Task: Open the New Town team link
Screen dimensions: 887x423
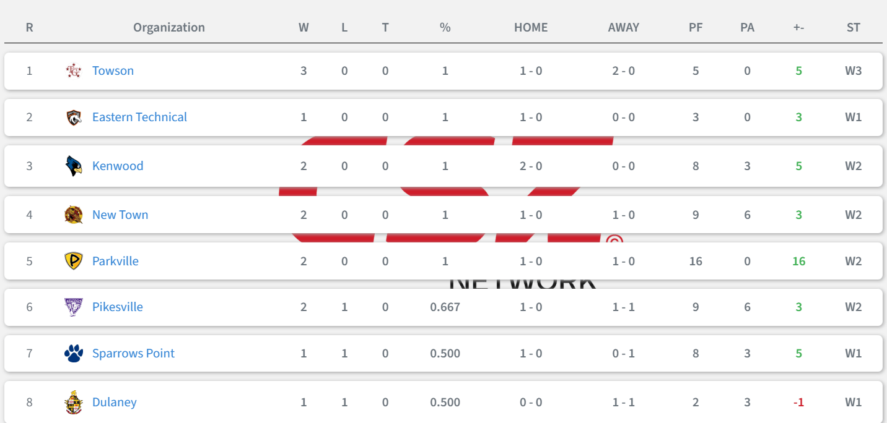Action: click(x=120, y=215)
